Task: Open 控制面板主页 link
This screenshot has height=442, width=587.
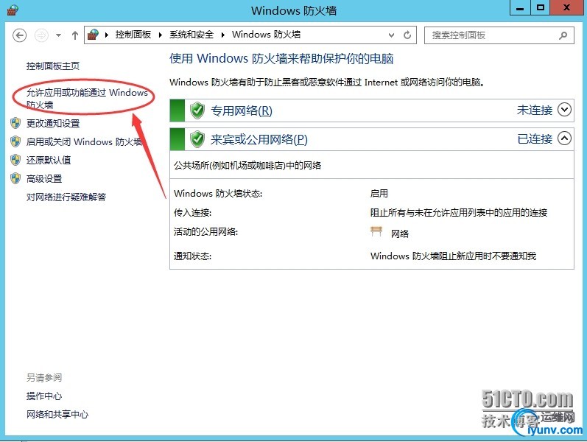Action: pyautogui.click(x=53, y=66)
